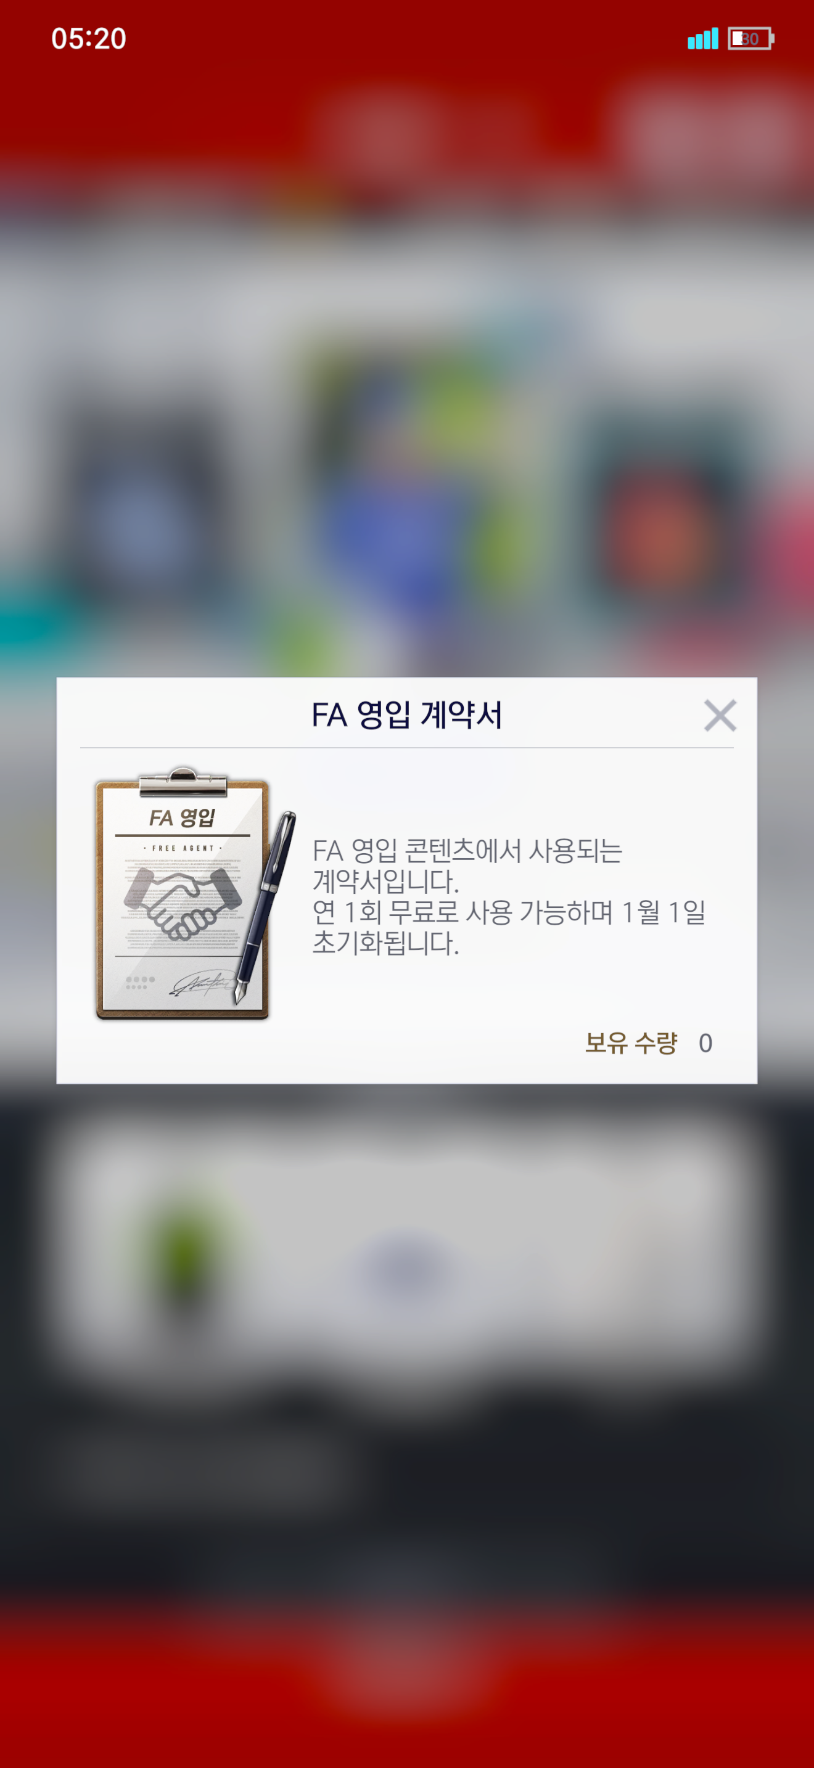Tap the fountain pen on the contract
814x1768 pixels.
pyautogui.click(x=265, y=907)
